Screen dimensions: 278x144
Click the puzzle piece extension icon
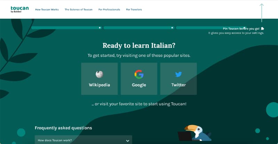(x=262, y=28)
